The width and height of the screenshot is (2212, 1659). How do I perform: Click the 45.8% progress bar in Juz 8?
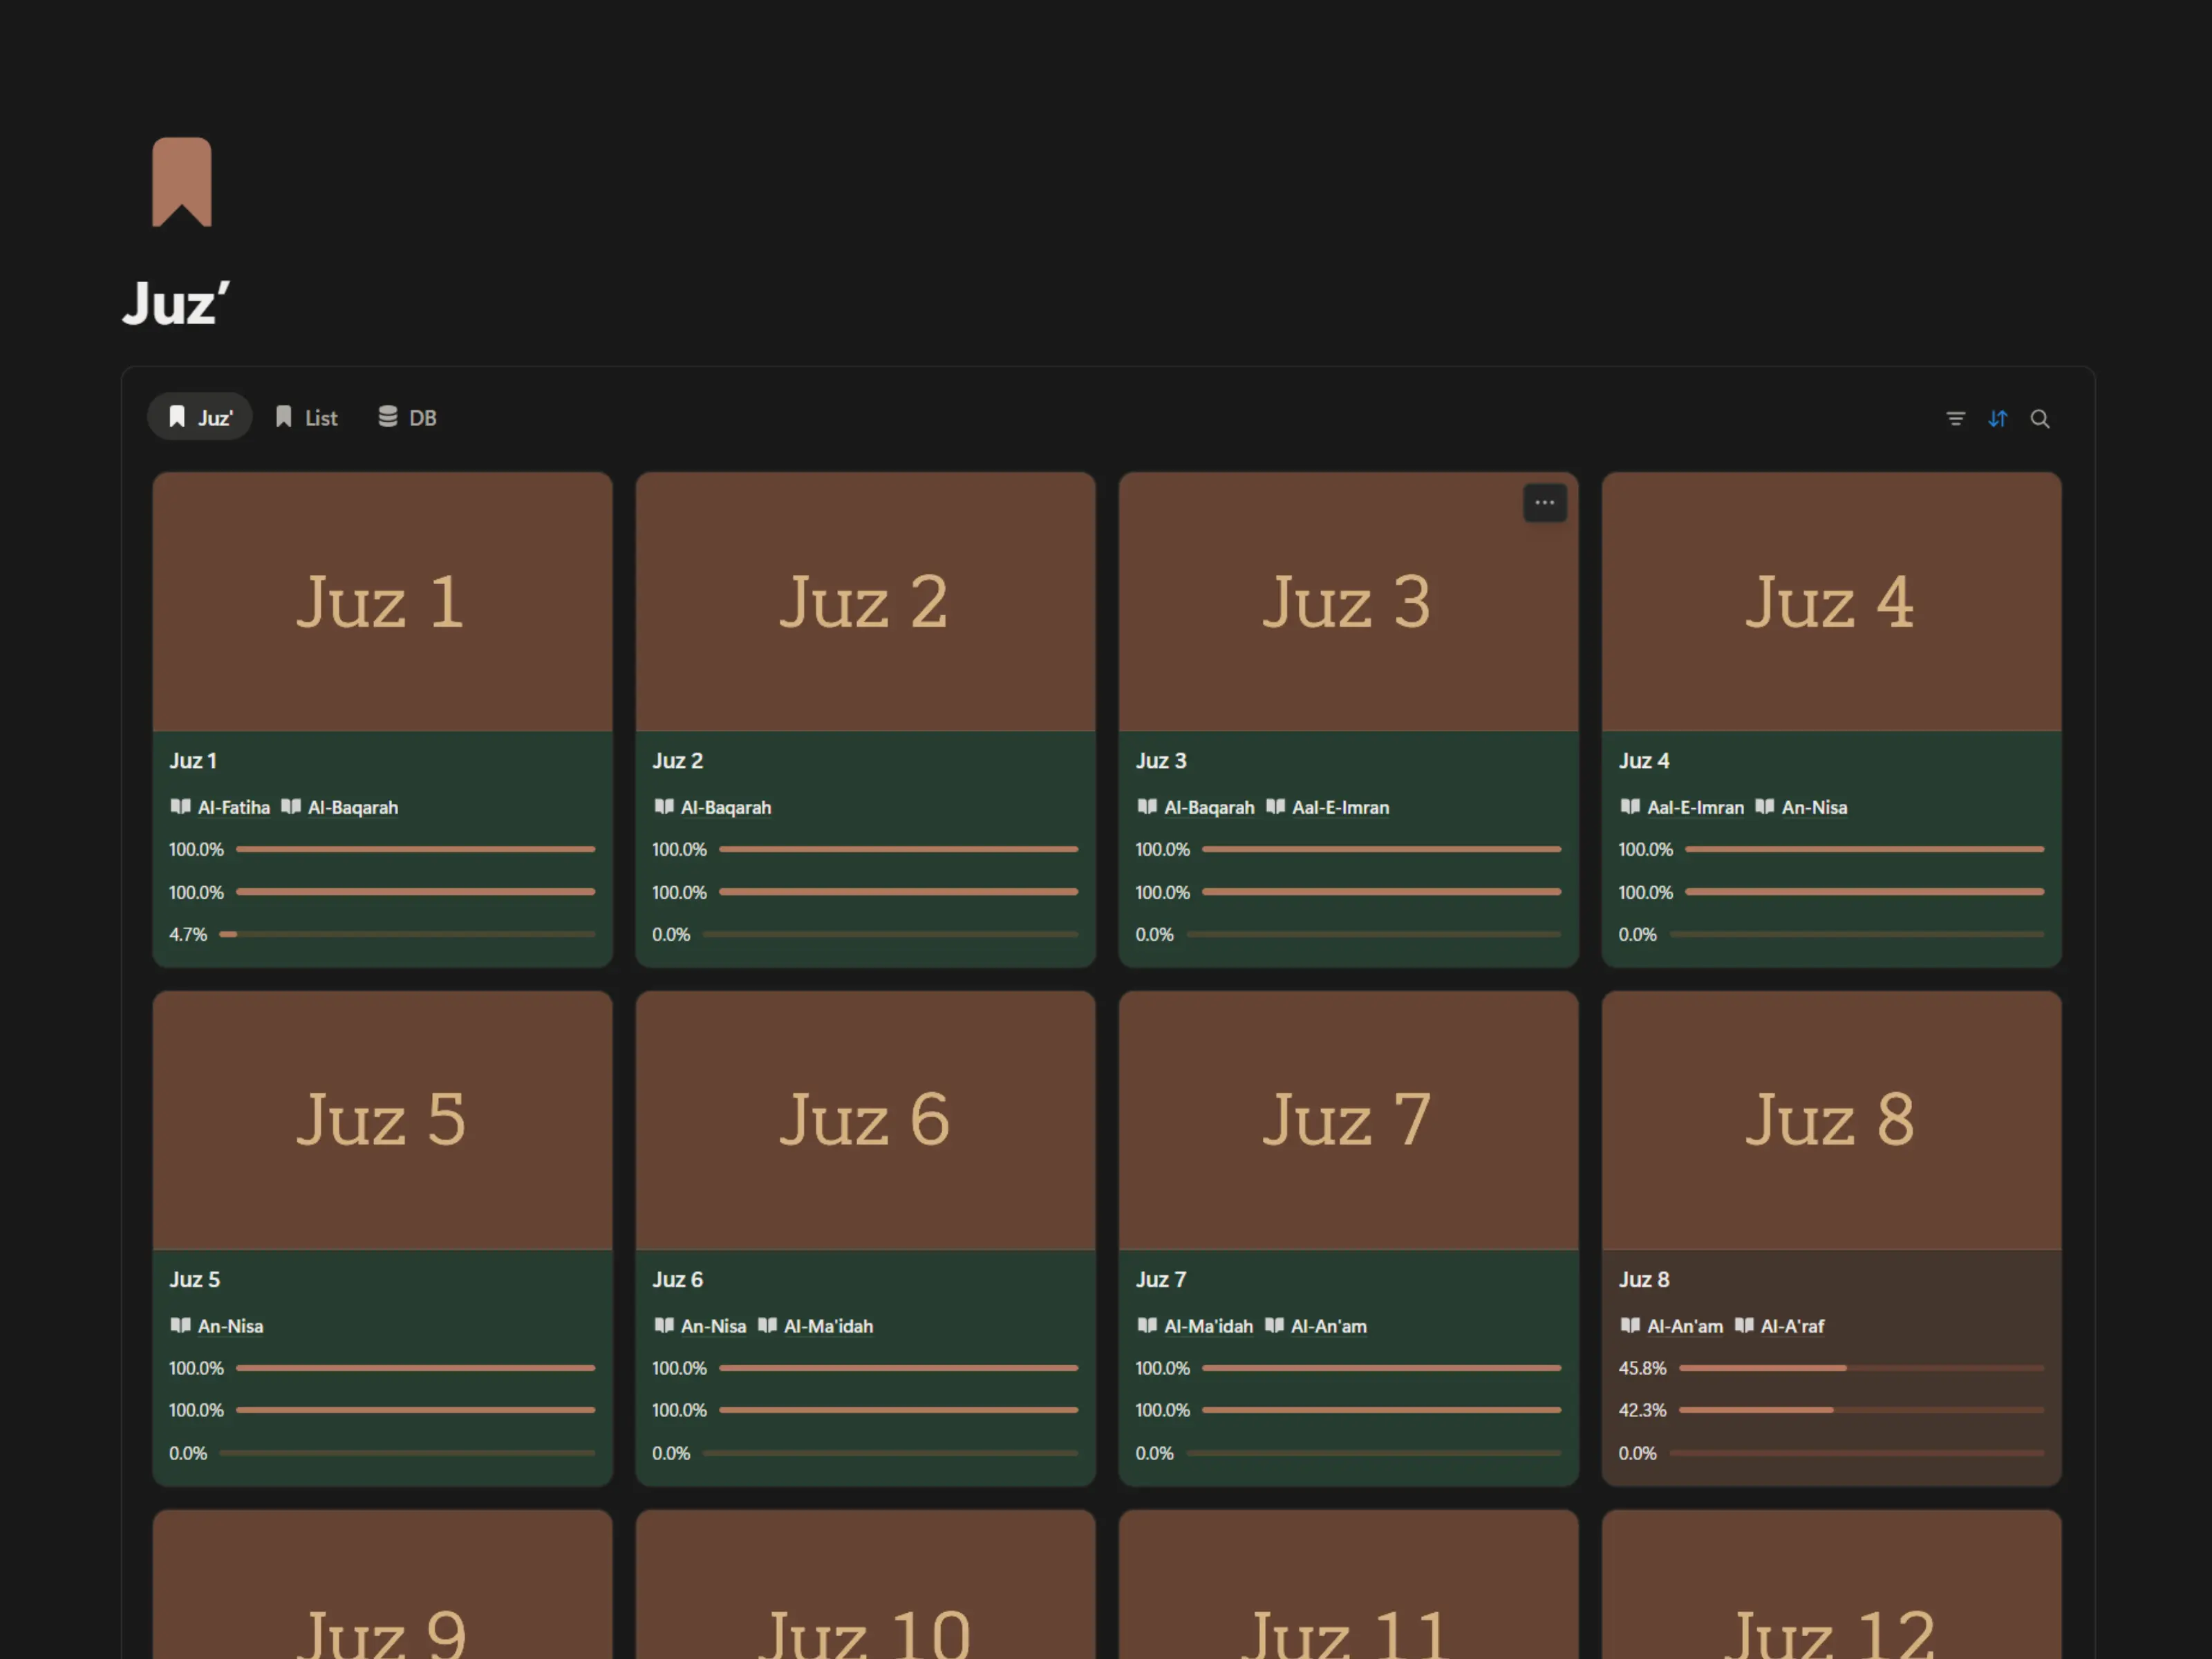click(1860, 1368)
